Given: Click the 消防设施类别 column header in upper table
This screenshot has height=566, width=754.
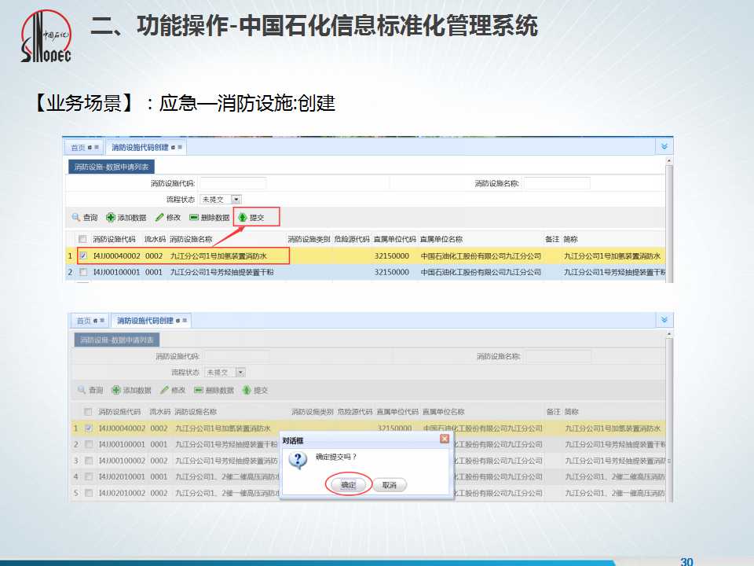Looking at the screenshot, I should (x=309, y=239).
